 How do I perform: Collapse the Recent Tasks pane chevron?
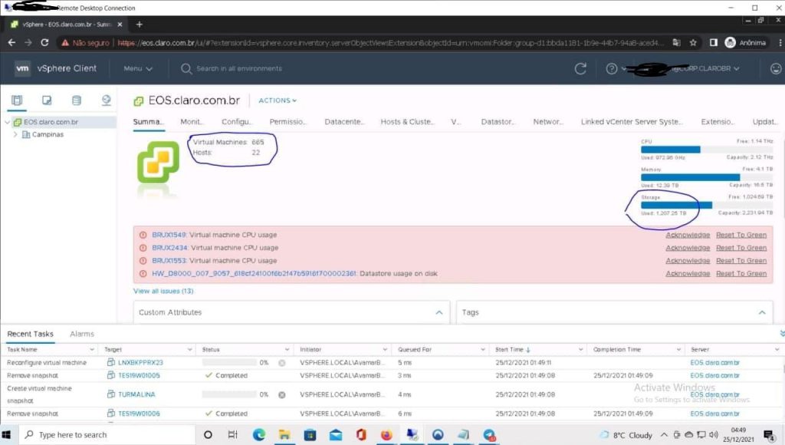(781, 334)
